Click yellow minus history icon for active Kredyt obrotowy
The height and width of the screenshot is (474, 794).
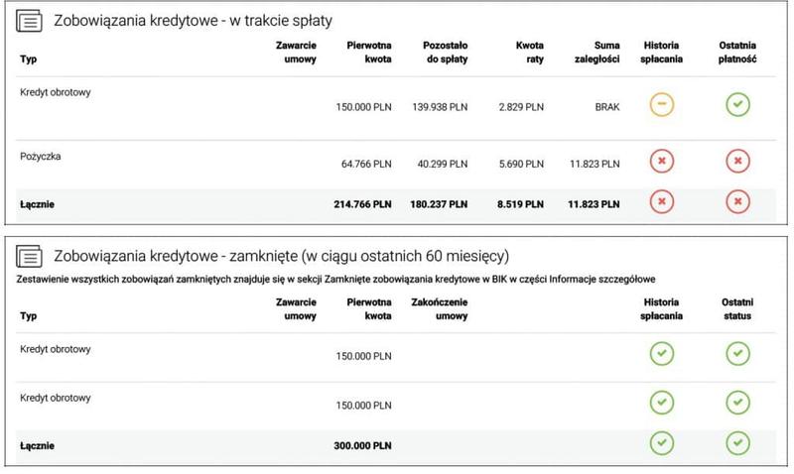(x=661, y=105)
